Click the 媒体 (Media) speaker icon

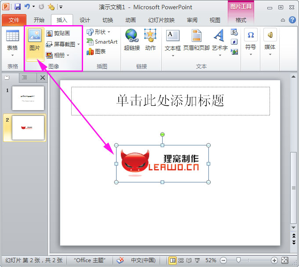click(270, 35)
